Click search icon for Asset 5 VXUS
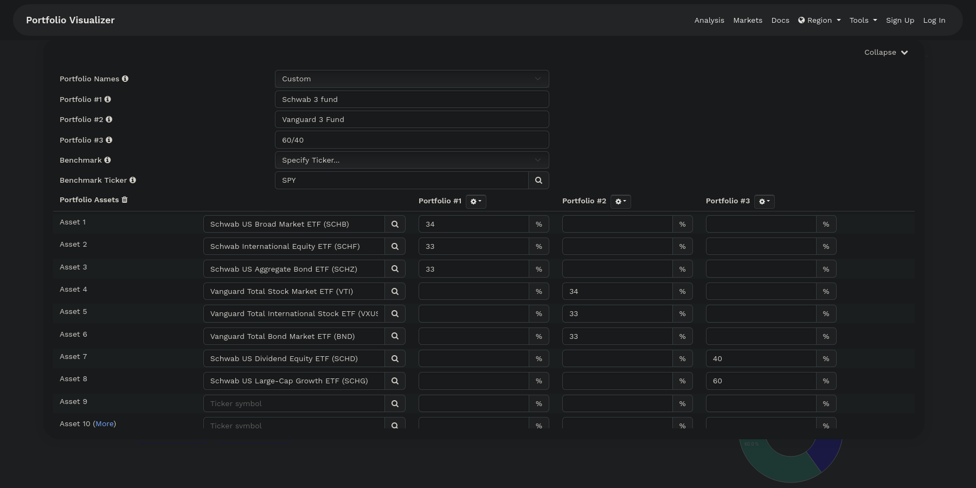Viewport: 976px width, 488px height. coord(395,313)
